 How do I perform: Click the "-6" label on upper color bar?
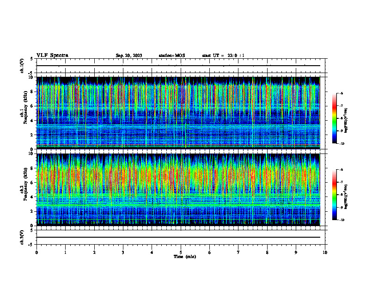point(341,93)
